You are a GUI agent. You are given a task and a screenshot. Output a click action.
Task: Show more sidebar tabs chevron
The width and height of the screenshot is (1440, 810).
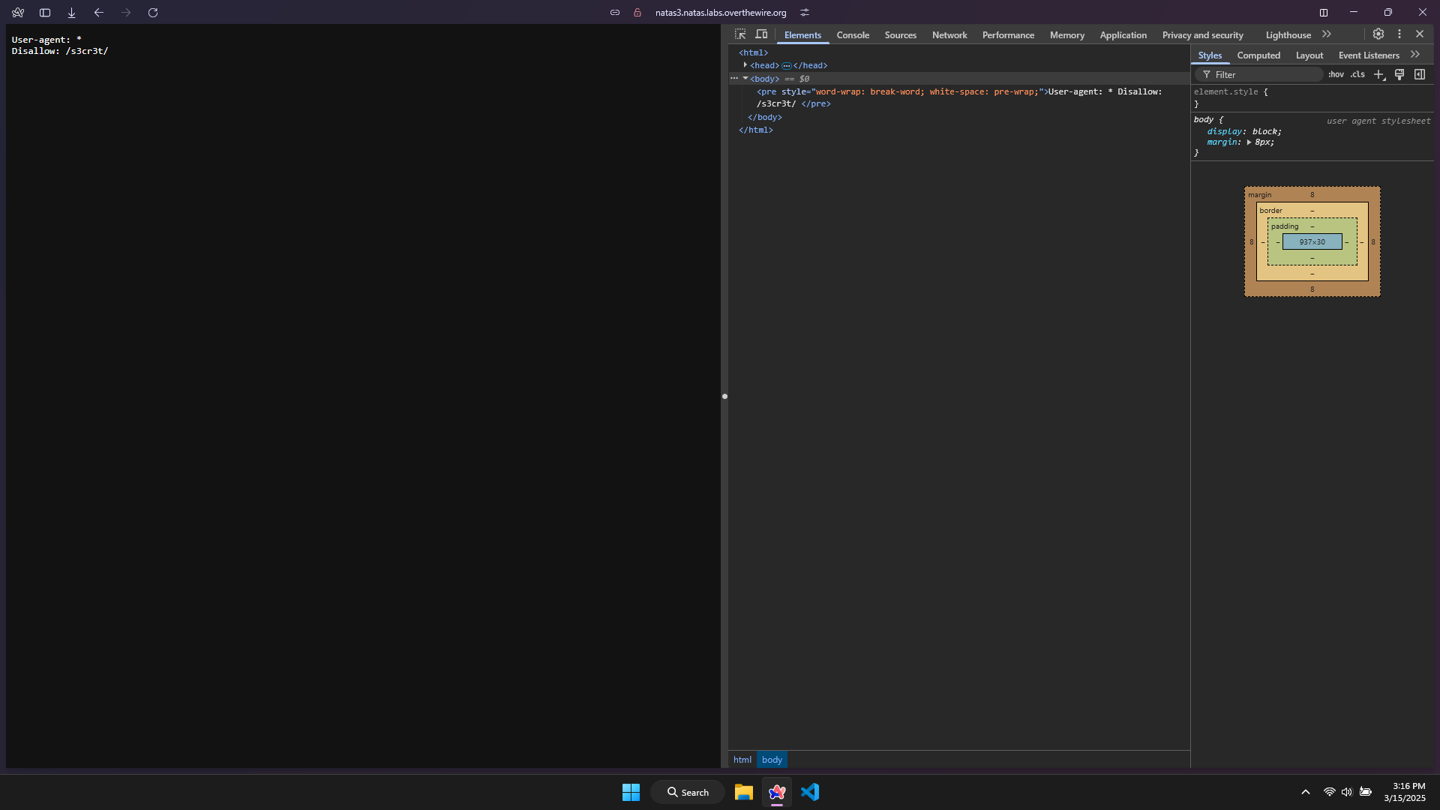point(1415,55)
